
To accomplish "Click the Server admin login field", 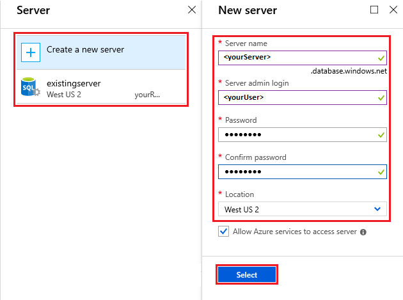I will click(x=302, y=97).
